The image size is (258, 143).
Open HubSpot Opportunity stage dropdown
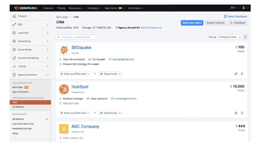(110, 113)
